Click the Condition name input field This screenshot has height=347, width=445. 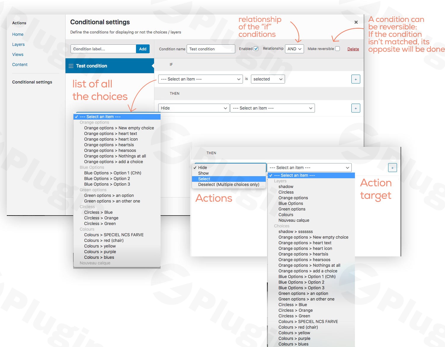(x=211, y=49)
